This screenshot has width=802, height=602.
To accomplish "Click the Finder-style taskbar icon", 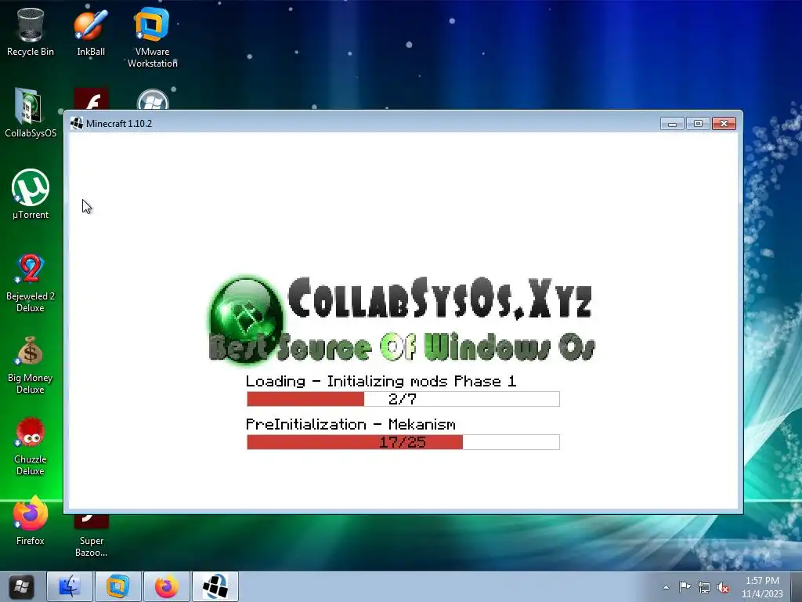I will click(70, 586).
